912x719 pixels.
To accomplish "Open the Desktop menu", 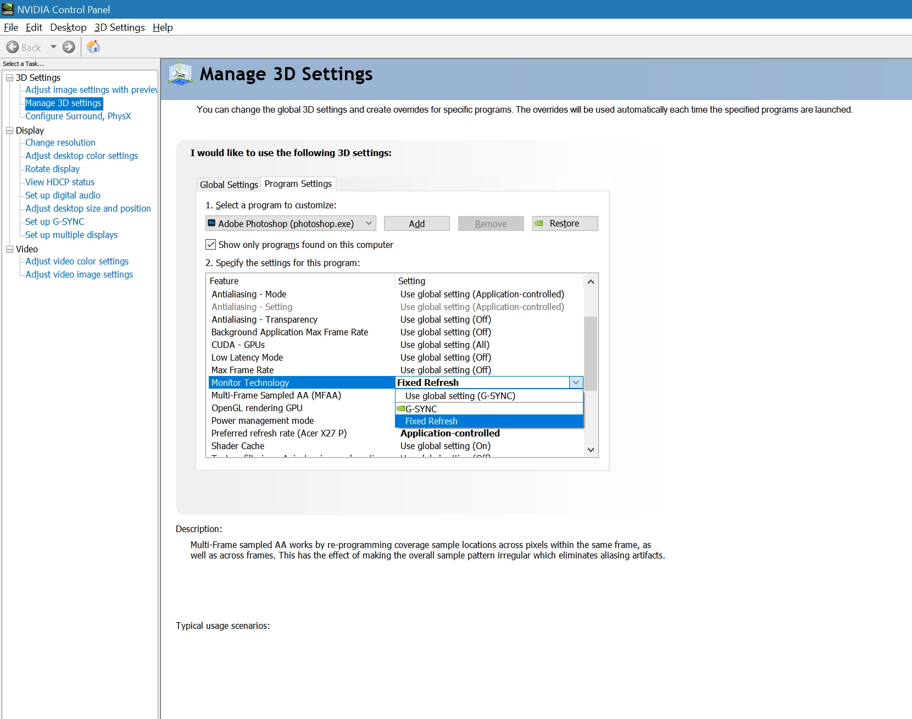I will 68,27.
